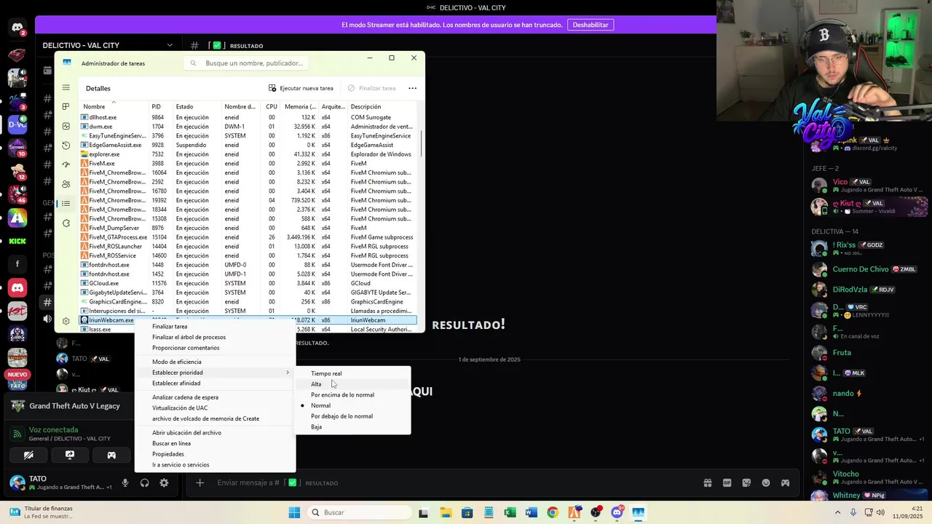This screenshot has height=524, width=932.
Task: Open Excel from taskbar
Action: point(510,512)
